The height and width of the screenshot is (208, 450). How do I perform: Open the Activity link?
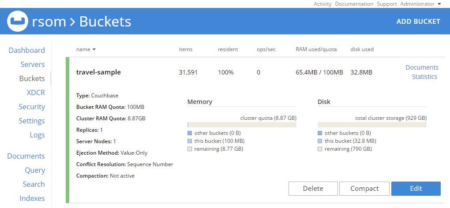point(322,4)
